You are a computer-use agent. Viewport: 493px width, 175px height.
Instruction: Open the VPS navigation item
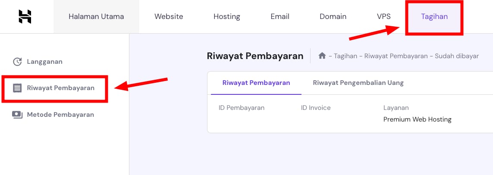pos(383,16)
